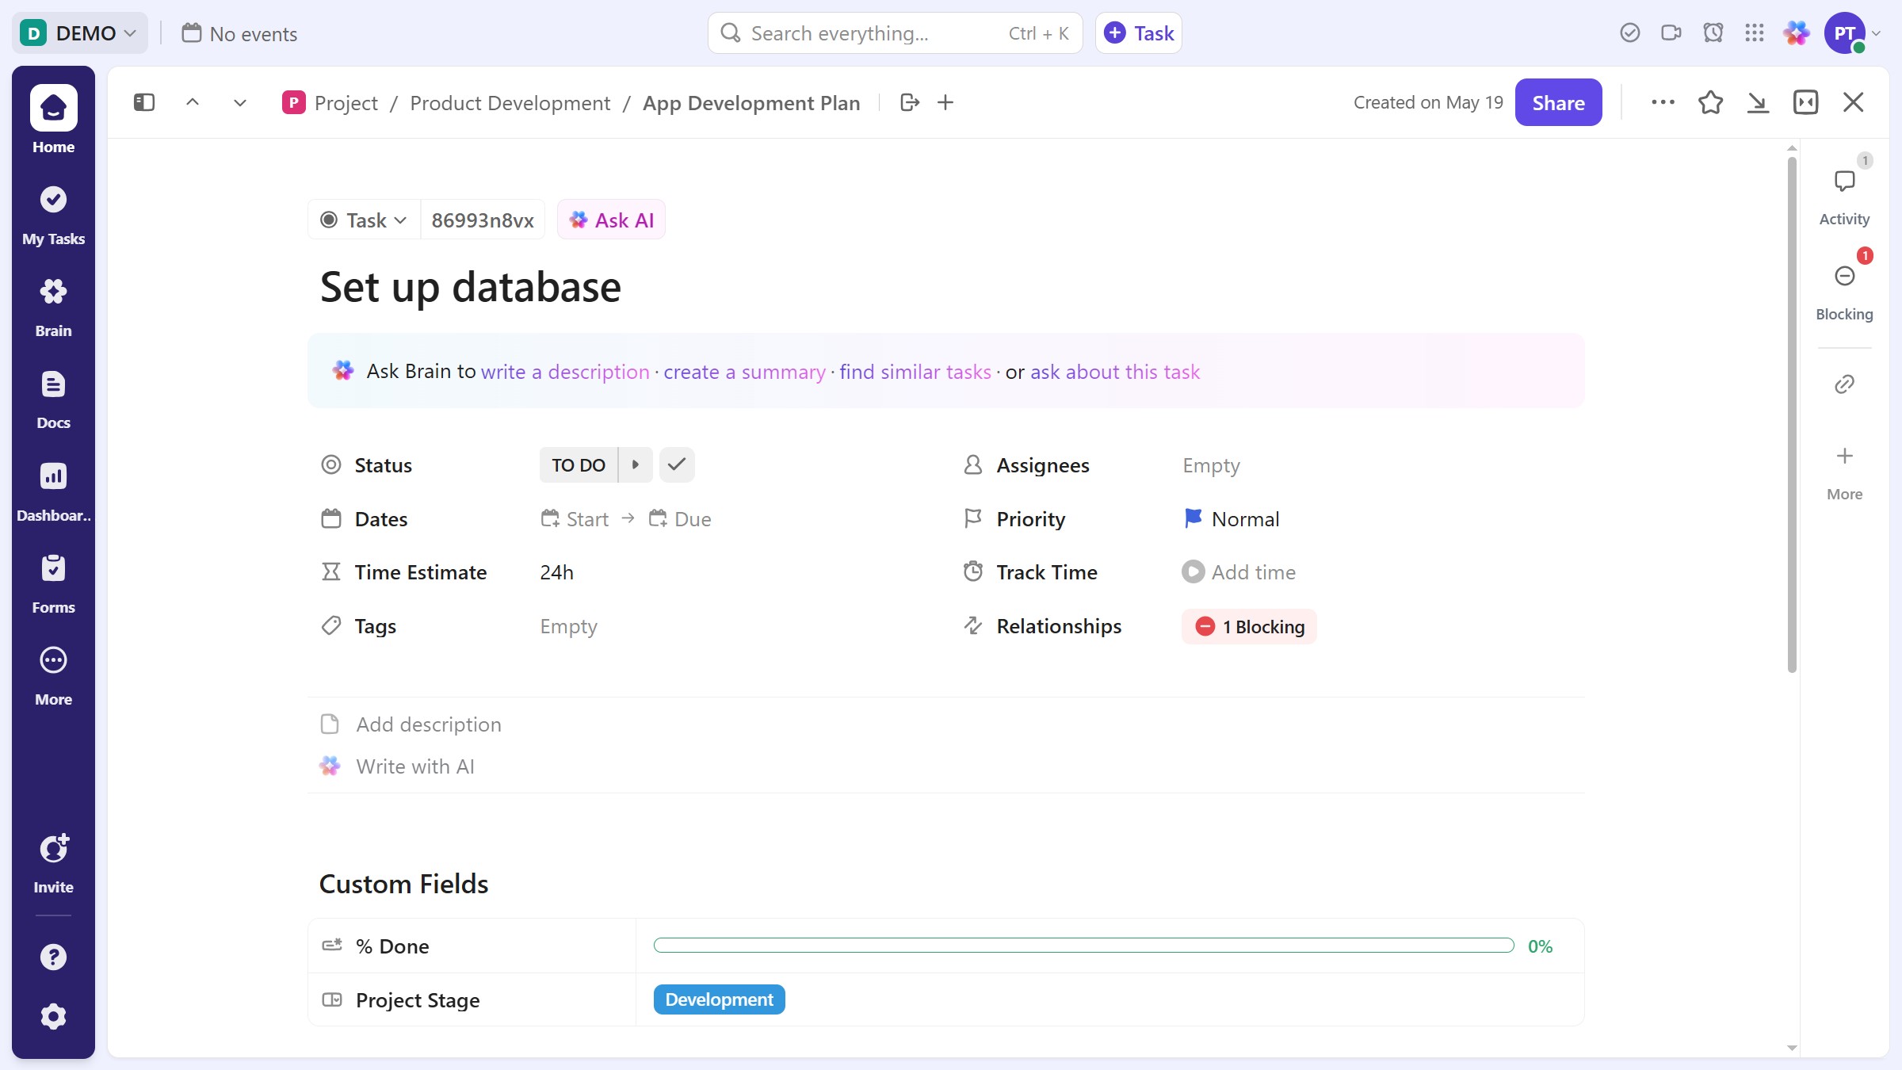Favorite this task with the star icon
Screen dimensions: 1902x1070
[1710, 102]
